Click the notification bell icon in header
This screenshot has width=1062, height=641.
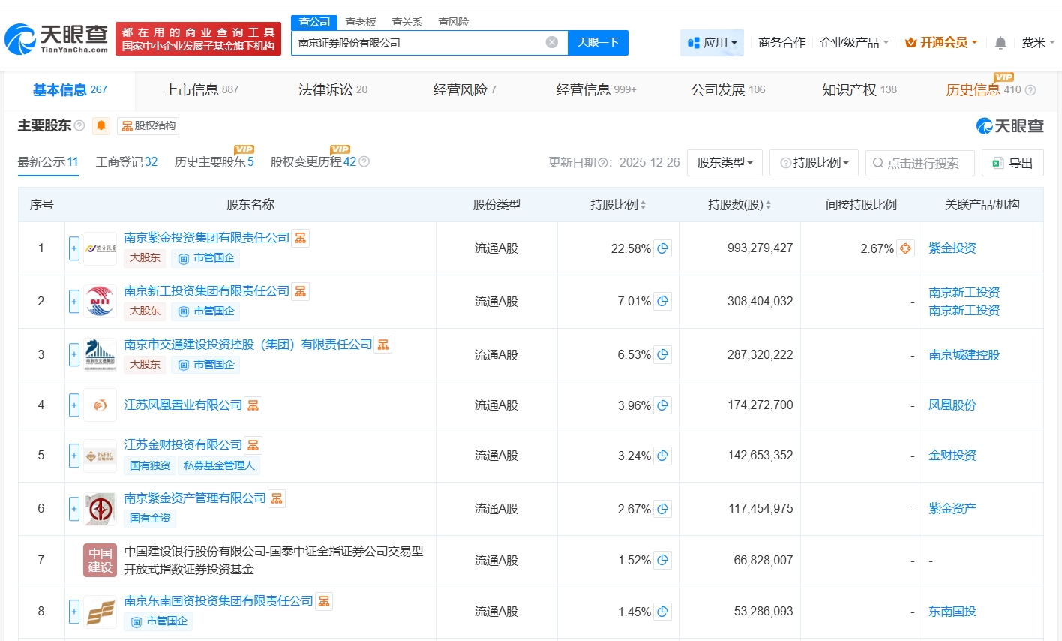pos(1000,43)
